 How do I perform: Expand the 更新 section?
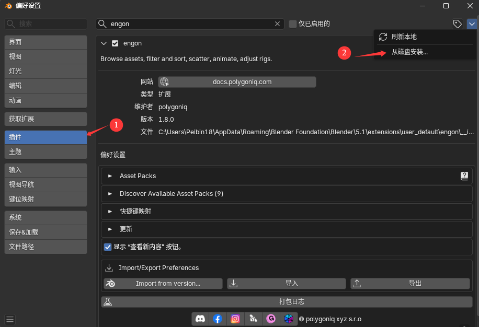[287, 229]
